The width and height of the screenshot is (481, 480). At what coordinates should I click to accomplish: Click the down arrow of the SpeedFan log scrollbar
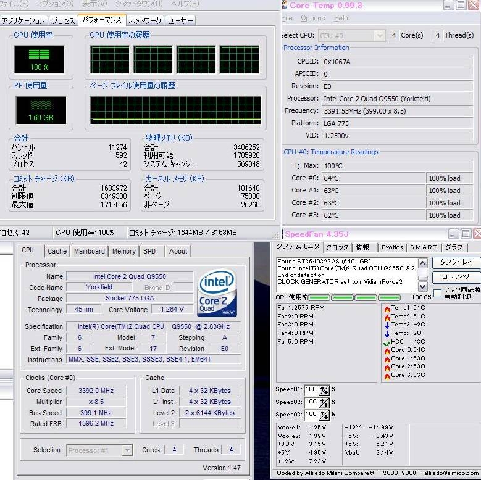tap(423, 287)
